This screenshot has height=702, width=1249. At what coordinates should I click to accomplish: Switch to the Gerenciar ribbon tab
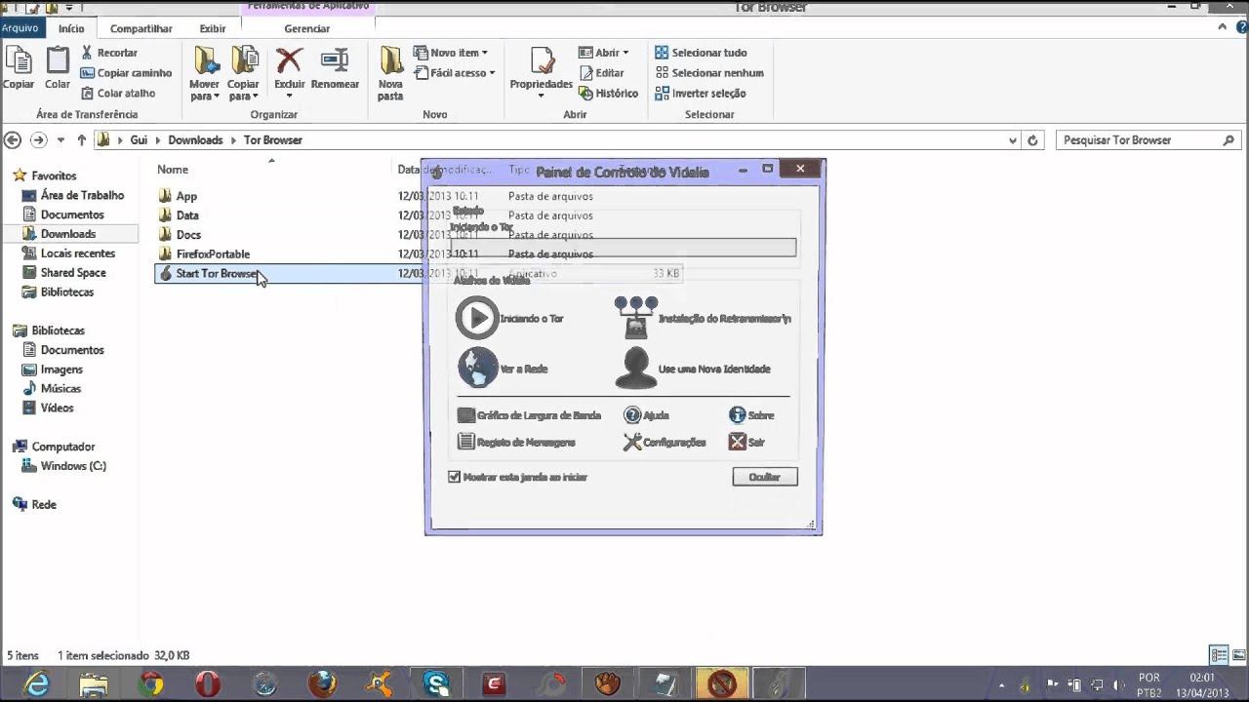306,29
